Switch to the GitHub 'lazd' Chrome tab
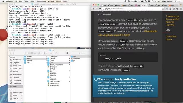 pos(131,5)
